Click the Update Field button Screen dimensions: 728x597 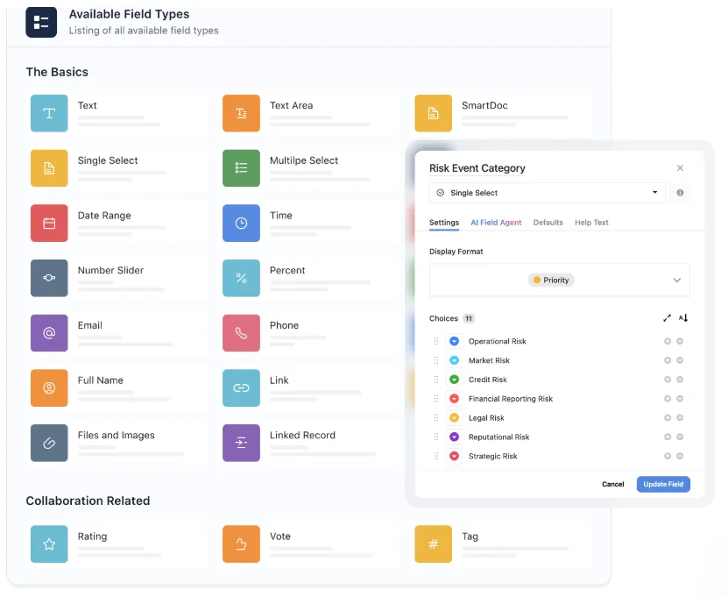(663, 484)
